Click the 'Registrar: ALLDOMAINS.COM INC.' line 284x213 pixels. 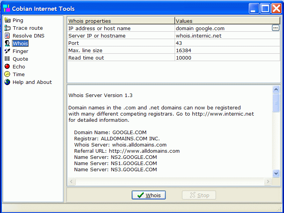(117, 139)
